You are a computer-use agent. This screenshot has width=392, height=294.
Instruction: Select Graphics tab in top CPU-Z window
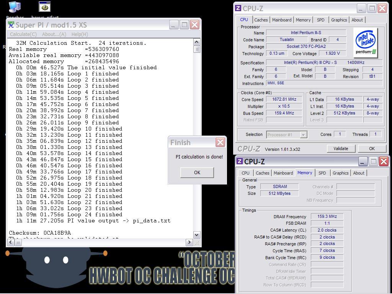pyautogui.click(x=339, y=20)
